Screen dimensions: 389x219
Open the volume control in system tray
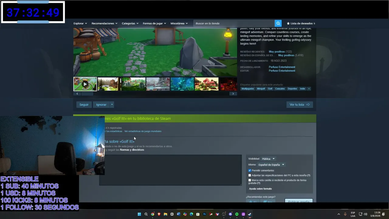point(365,214)
